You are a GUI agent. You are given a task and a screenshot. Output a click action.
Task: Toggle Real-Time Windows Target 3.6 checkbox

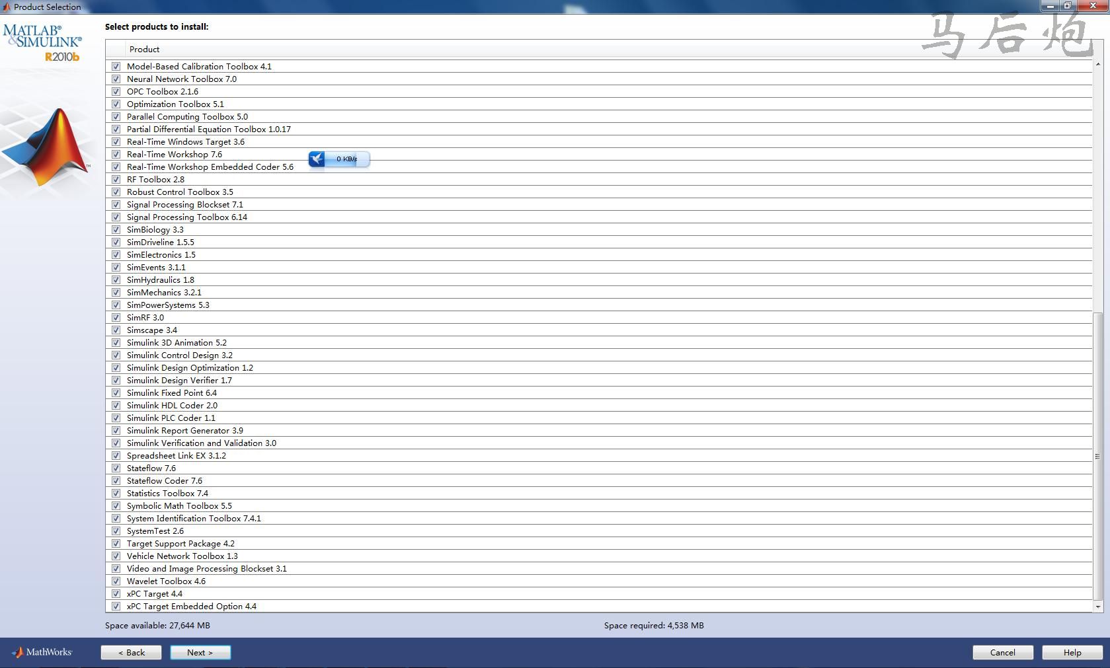pyautogui.click(x=116, y=141)
